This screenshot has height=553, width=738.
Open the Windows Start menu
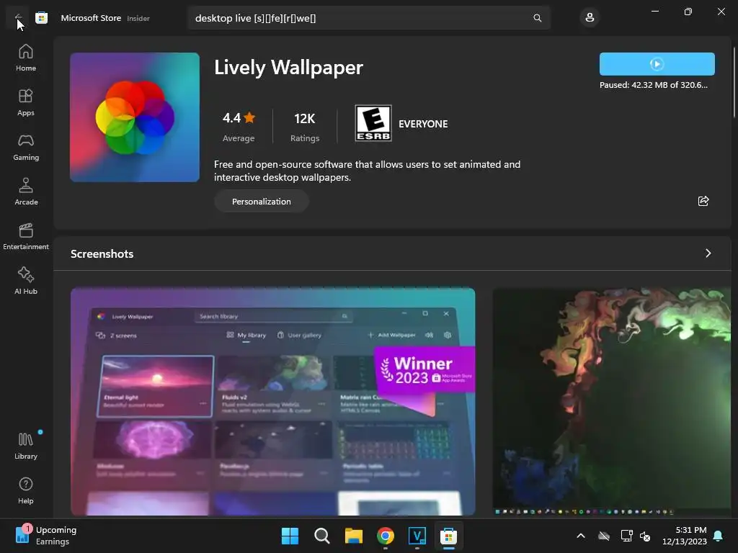point(290,536)
